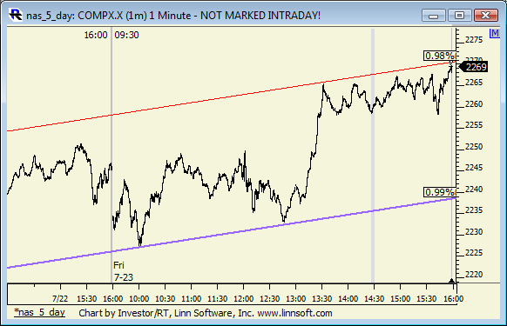Click the light vertical marker line at 14:30
Image resolution: width=507 pixels, height=326 pixels.
(x=373, y=155)
